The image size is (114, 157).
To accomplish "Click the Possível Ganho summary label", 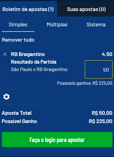I will (19, 121).
